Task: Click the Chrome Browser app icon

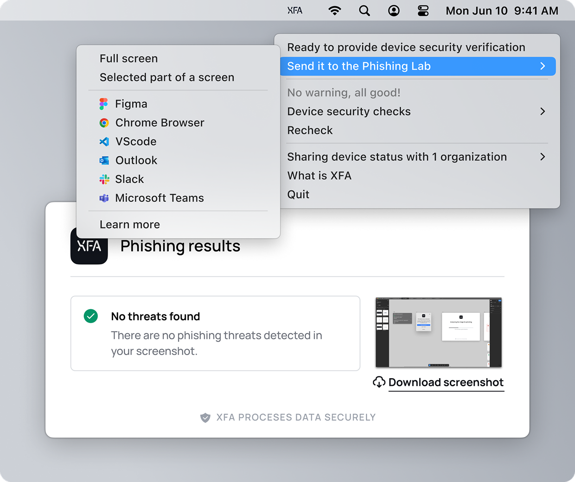Action: (104, 123)
